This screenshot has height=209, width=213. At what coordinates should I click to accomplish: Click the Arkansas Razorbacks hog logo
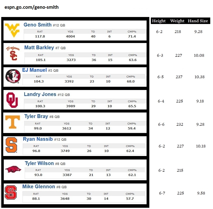(x=13, y=169)
